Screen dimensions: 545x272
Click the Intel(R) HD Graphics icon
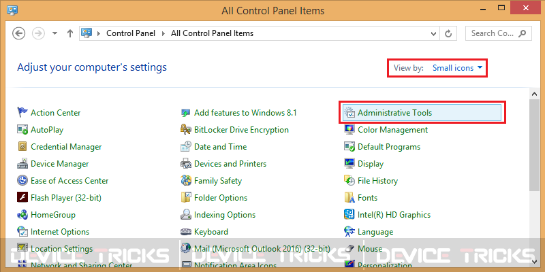(x=349, y=214)
